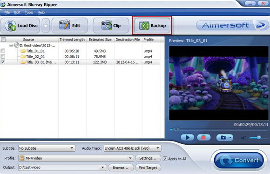Open the Edit video tool
Image resolution: width=270 pixels, height=174 pixels.
pyautogui.click(x=70, y=26)
